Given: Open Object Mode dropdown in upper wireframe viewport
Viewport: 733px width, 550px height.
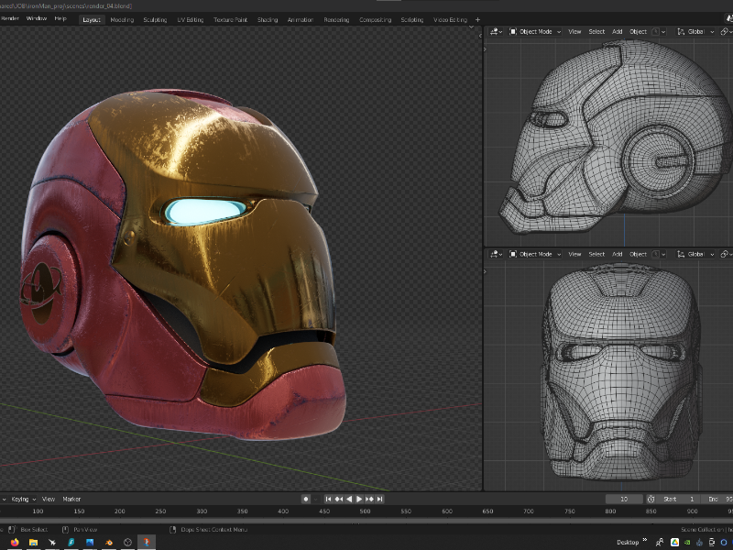Looking at the screenshot, I should [535, 32].
